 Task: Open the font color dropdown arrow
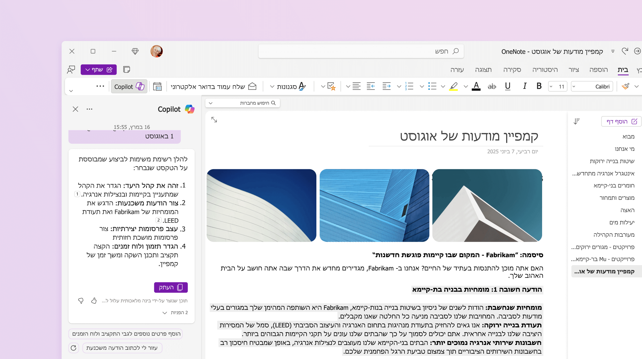[x=466, y=86]
